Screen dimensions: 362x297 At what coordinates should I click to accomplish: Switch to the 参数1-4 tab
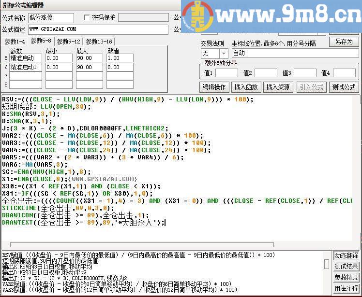click(x=15, y=42)
